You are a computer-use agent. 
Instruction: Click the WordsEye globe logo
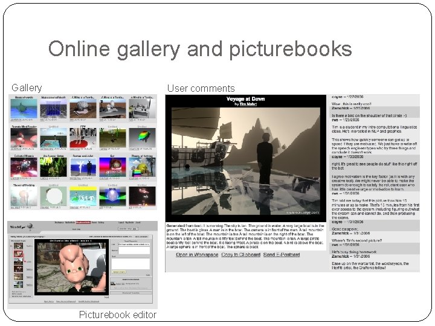30,226
